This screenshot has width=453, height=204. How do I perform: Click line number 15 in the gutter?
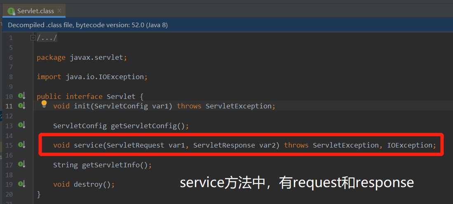point(9,145)
